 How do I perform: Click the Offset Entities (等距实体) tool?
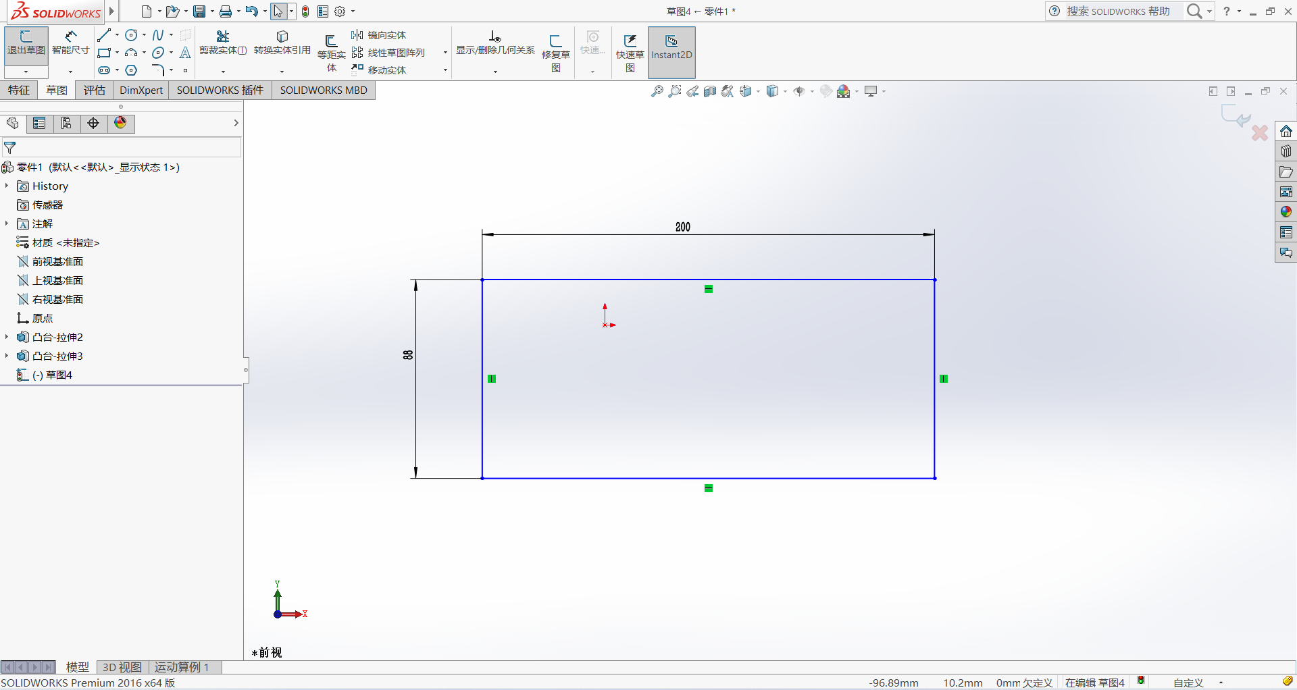(x=332, y=53)
